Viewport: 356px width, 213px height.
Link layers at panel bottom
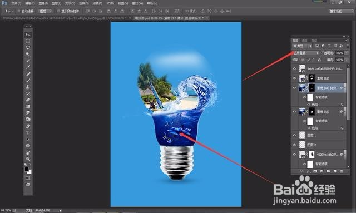pos(301,171)
